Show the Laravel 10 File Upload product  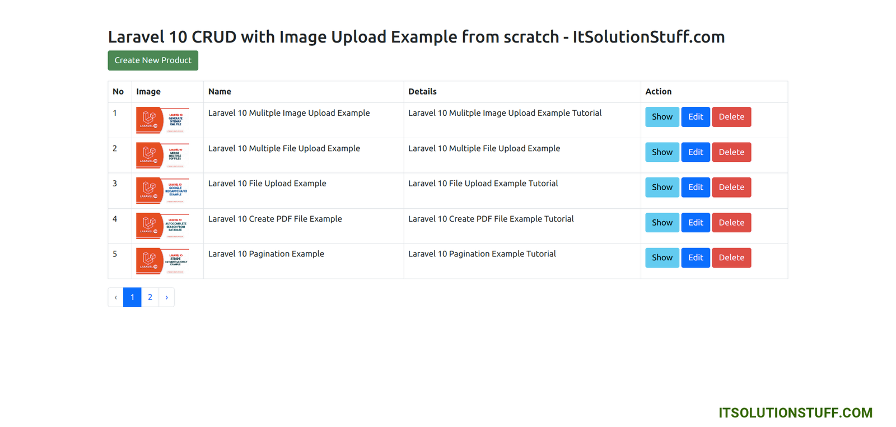click(x=662, y=187)
